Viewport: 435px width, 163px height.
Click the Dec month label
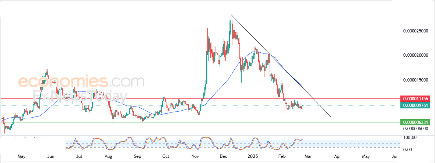[x=223, y=156]
